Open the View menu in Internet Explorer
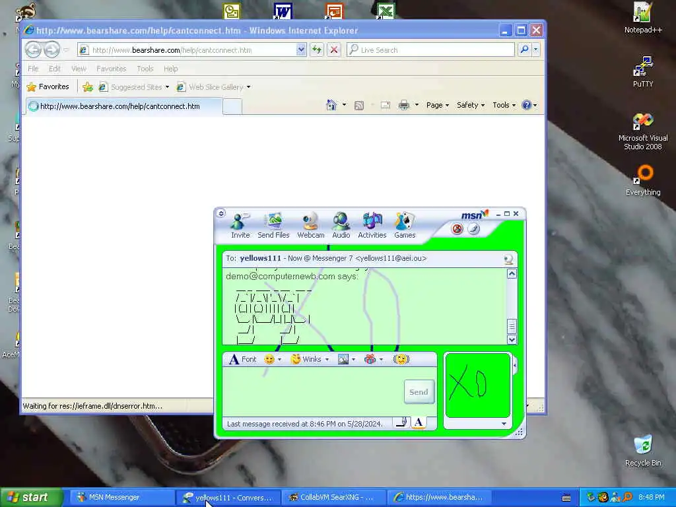 [79, 69]
